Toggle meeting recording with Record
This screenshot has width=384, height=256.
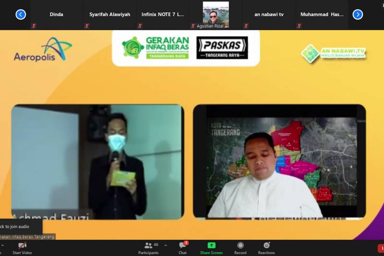pos(240,247)
